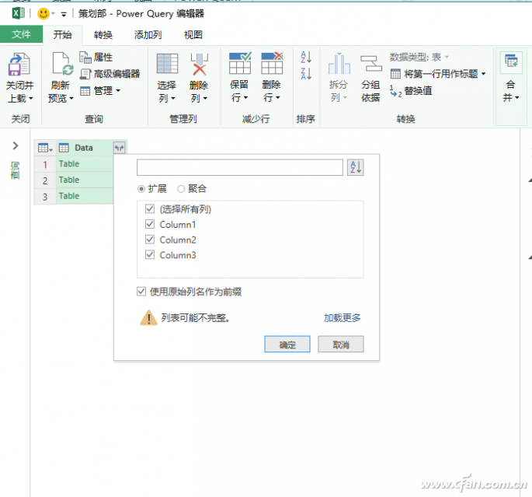The image size is (532, 497).
Task: Open the quick access toolbar customize arrow
Action: [x=64, y=14]
